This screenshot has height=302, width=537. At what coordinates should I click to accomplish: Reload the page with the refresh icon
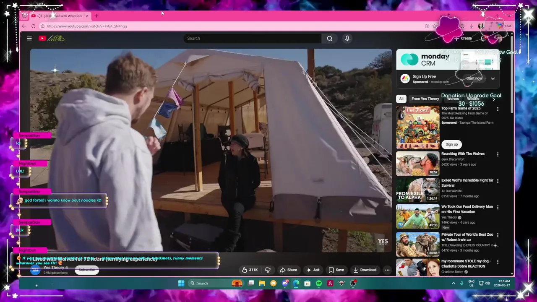click(x=33, y=26)
